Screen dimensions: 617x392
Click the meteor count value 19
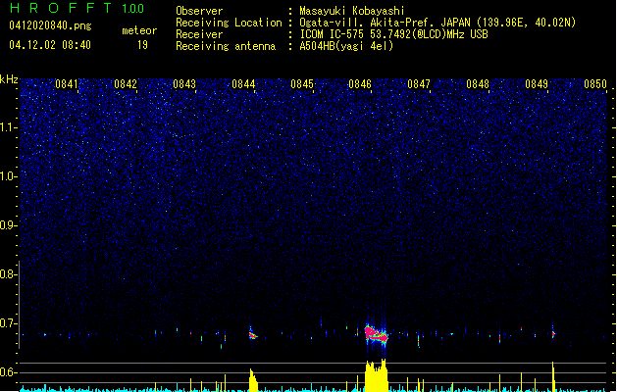click(x=142, y=45)
